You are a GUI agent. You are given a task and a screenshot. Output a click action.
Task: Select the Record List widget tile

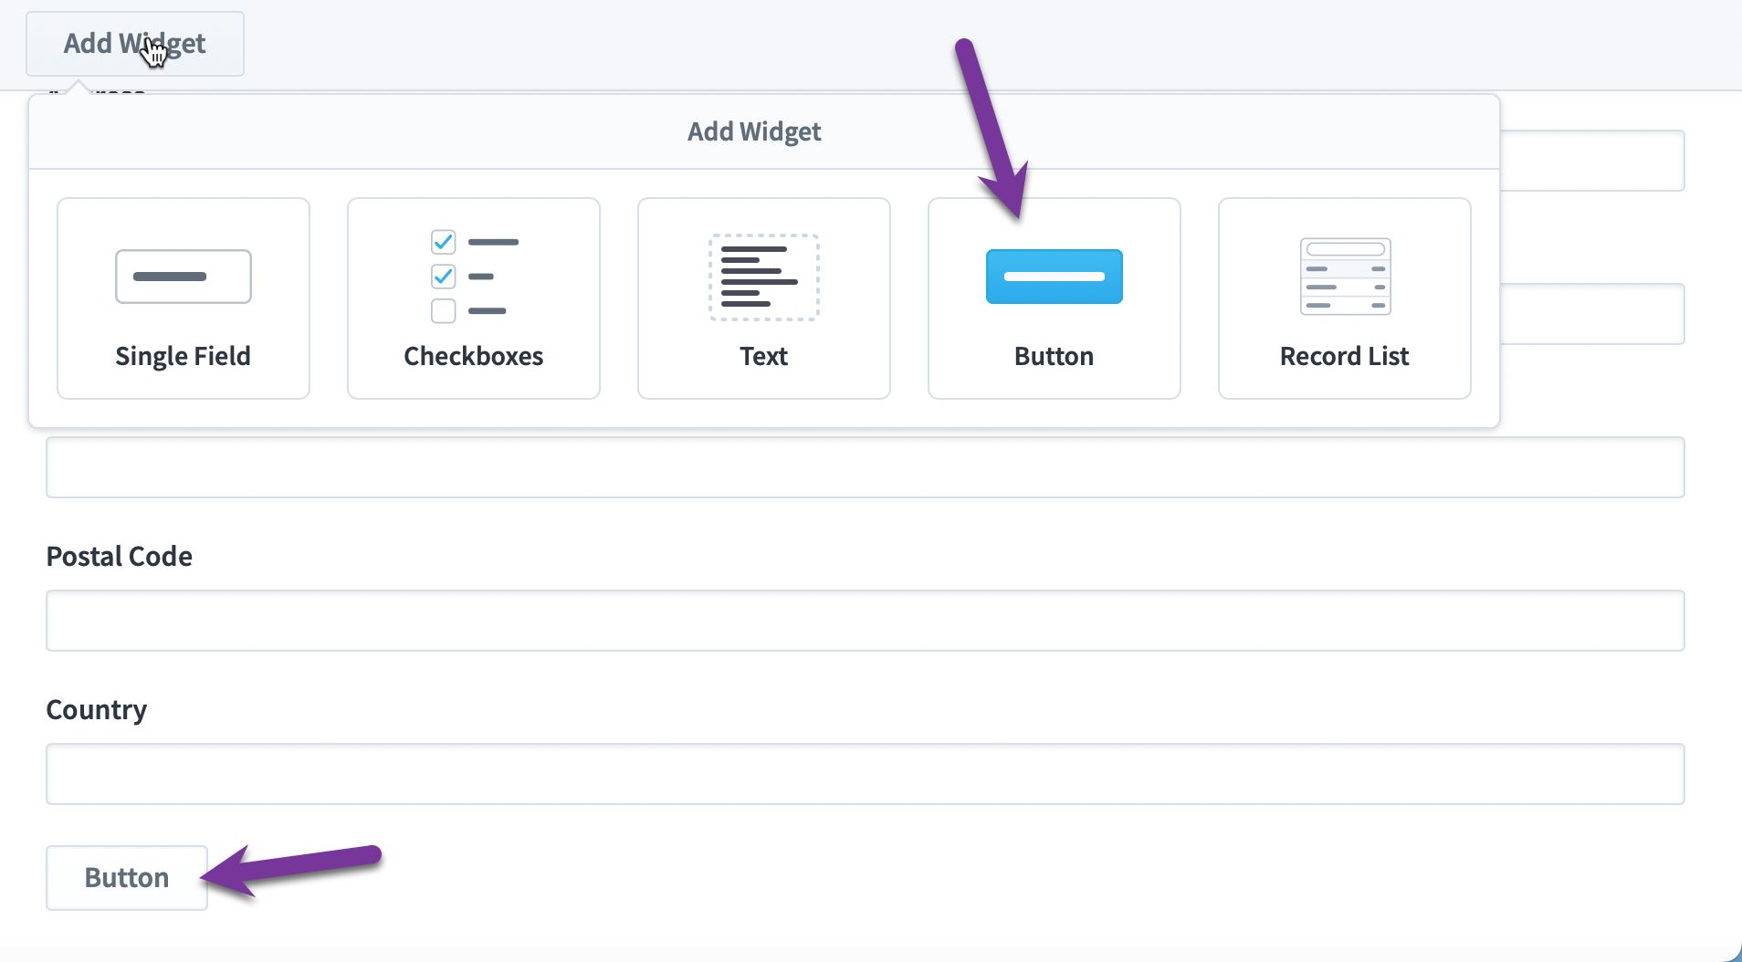(x=1343, y=298)
